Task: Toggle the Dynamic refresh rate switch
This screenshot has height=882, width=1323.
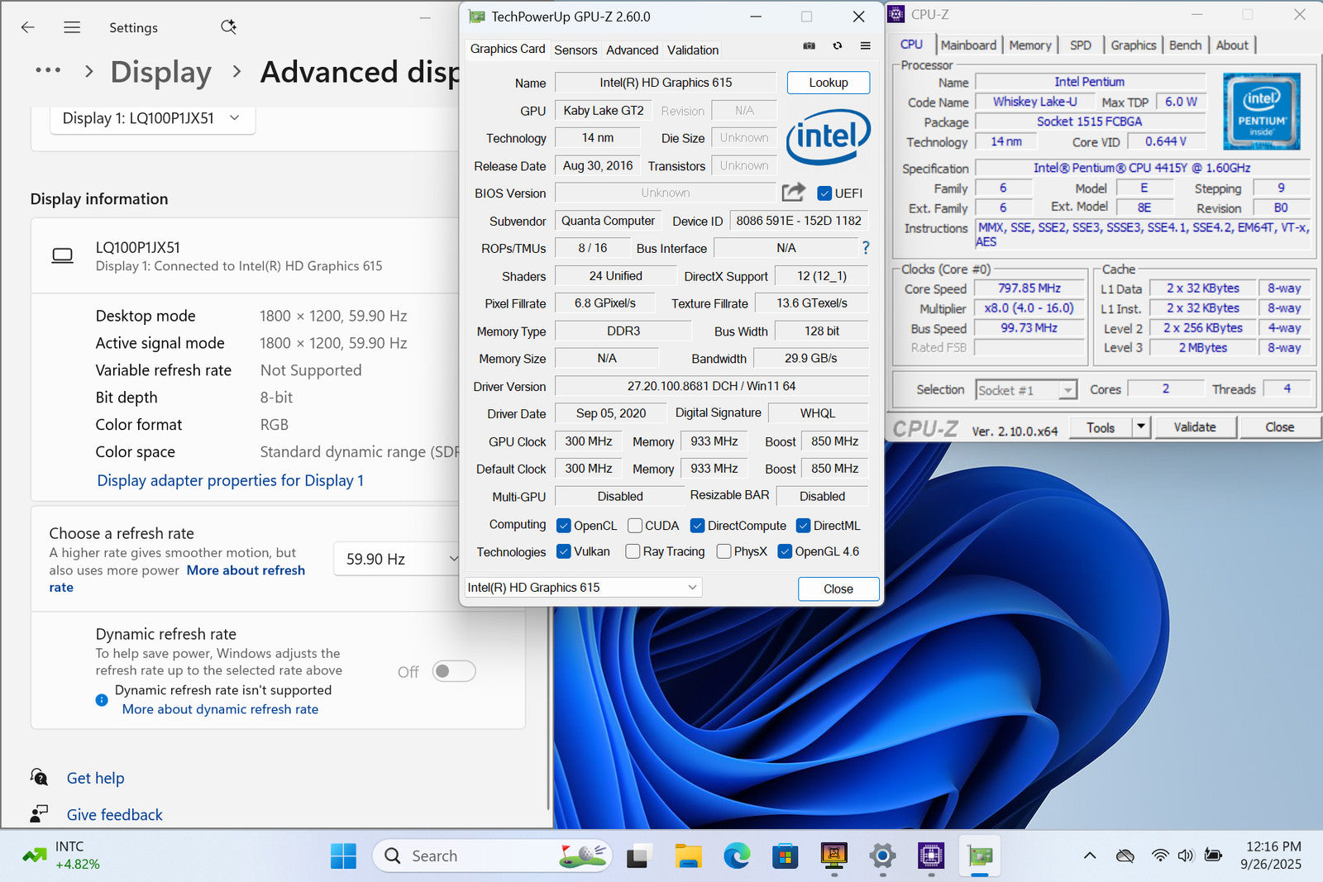Action: pyautogui.click(x=453, y=671)
